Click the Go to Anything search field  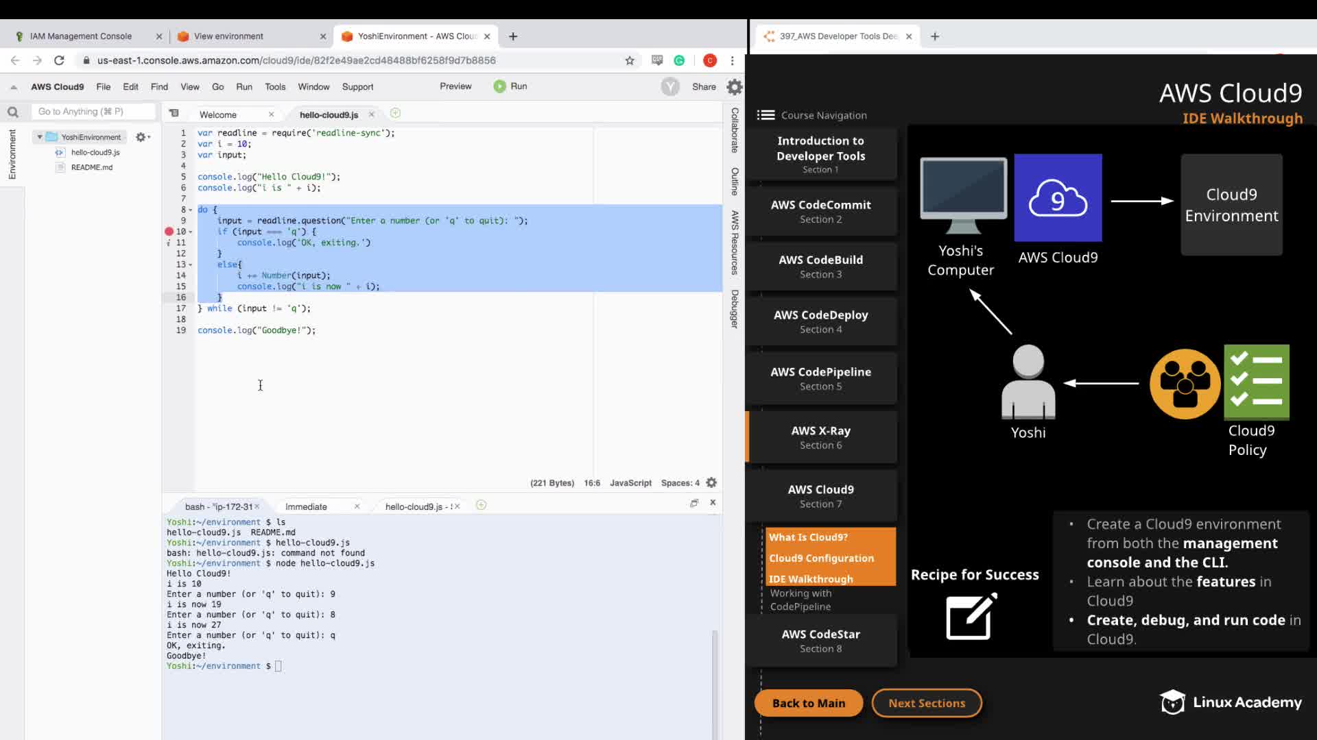[93, 112]
